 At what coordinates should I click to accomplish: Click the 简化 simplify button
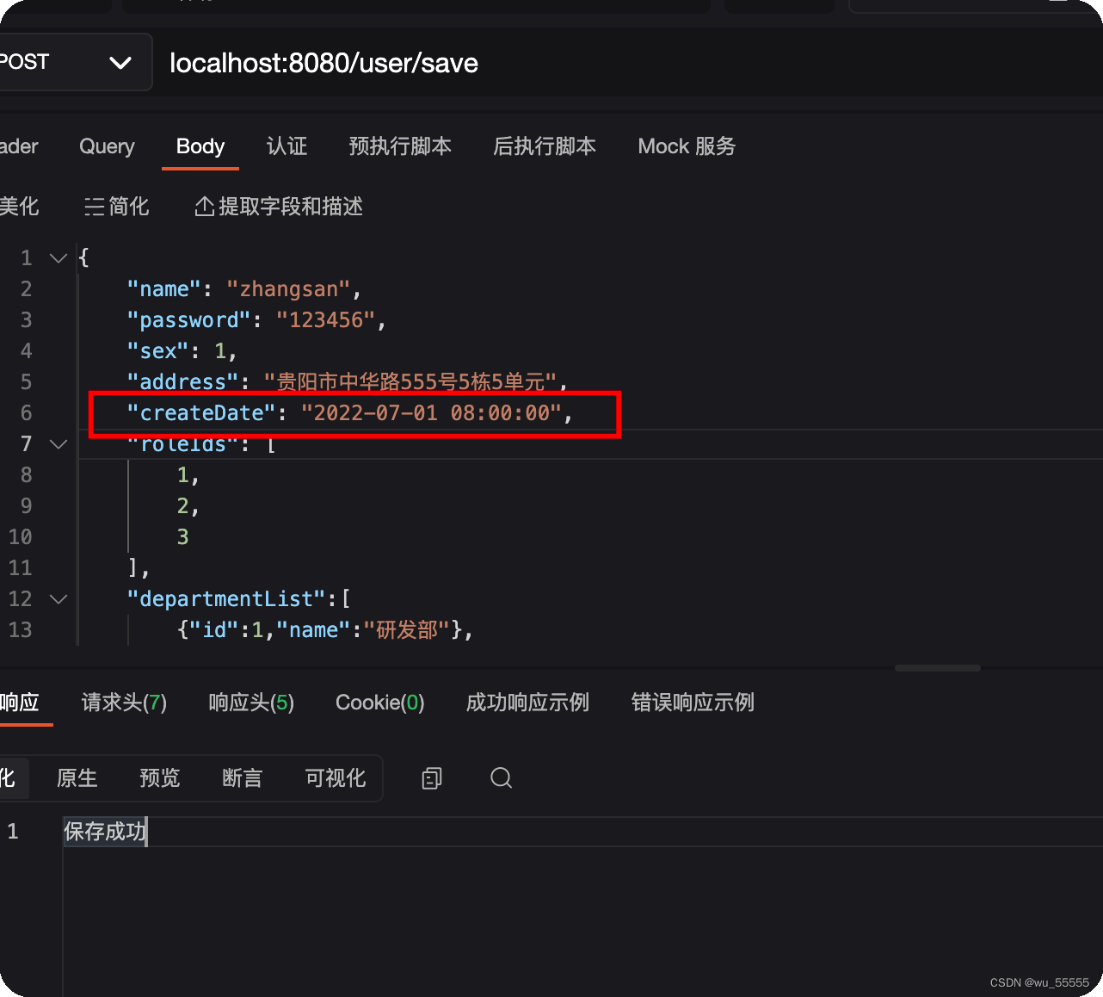pyautogui.click(x=117, y=207)
